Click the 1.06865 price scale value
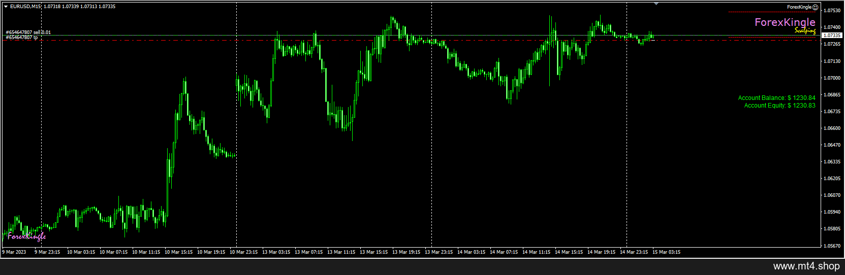 (x=832, y=95)
